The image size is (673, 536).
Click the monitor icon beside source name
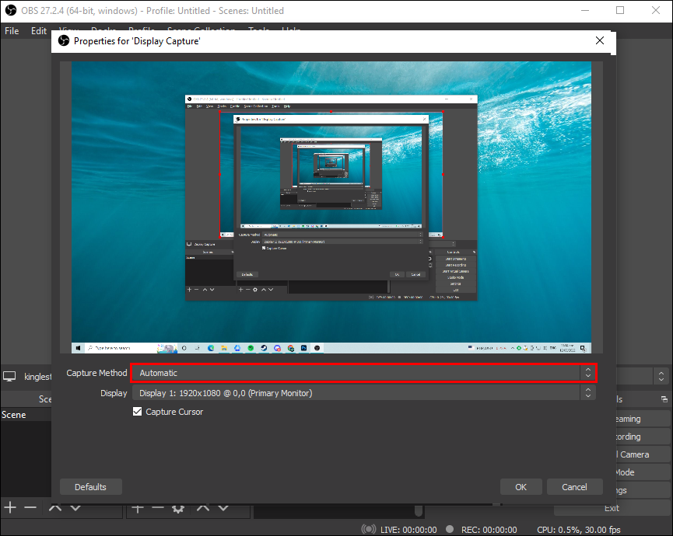[x=10, y=377]
